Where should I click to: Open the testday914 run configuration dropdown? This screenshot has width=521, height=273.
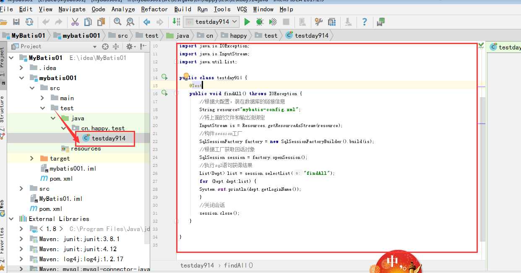(211, 22)
